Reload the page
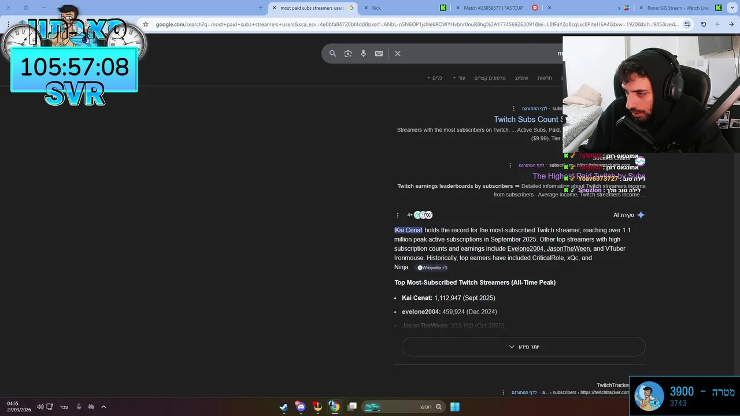740x416 pixels. pyautogui.click(x=704, y=24)
